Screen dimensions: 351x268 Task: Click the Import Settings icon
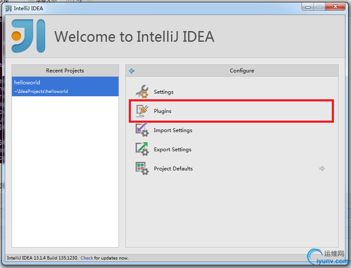[142, 130]
